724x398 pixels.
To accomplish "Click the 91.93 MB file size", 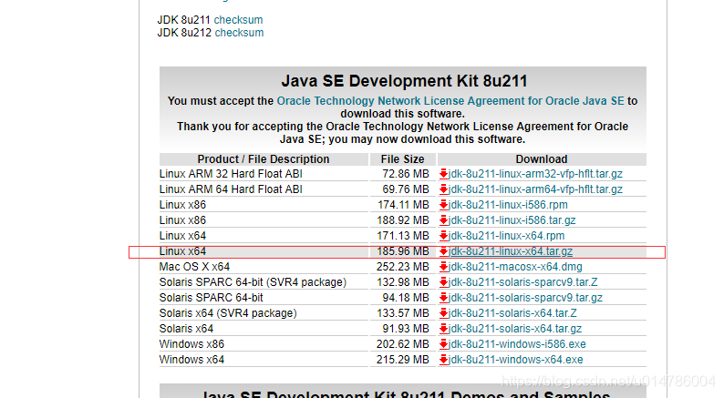I will coord(406,329).
